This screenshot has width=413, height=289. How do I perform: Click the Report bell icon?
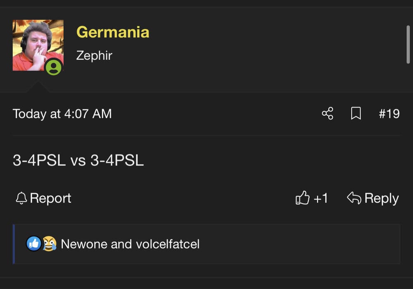click(x=21, y=198)
